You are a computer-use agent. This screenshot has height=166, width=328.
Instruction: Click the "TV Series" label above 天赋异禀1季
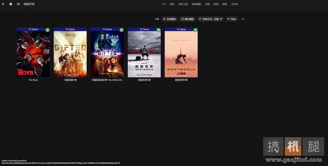coord(70,29)
